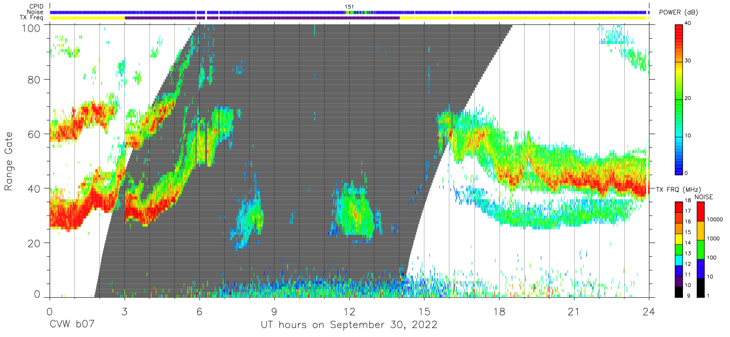The height and width of the screenshot is (337, 730).
Task: Click the blue 11–12 MHz TX FRQ swatch
Action: [x=679, y=271]
